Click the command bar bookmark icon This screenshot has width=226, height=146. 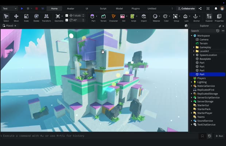tap(202, 136)
